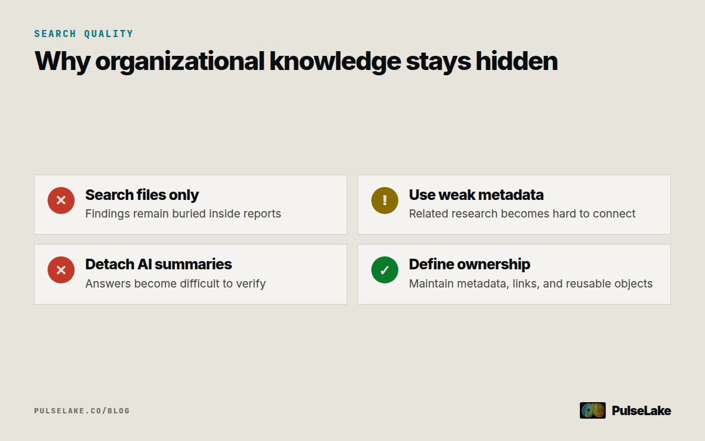The image size is (705, 441).
Task: Click the exclamation warning icon beside Use weak metadata
Action: 385,201
